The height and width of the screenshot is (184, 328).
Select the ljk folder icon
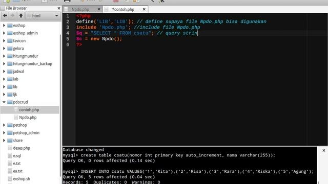click(x=10, y=95)
